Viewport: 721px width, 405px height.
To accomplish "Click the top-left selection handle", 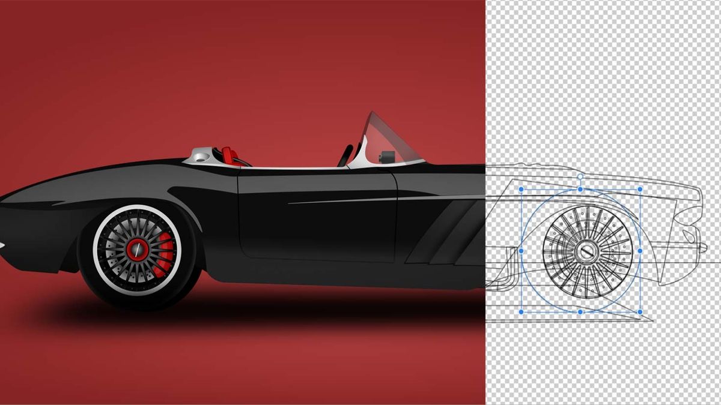I will [522, 188].
